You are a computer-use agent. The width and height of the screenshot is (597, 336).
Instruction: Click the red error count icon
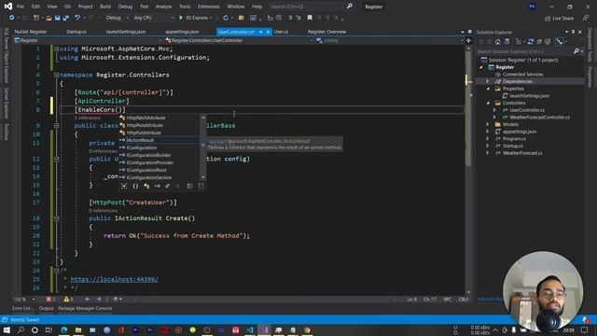coord(49,299)
